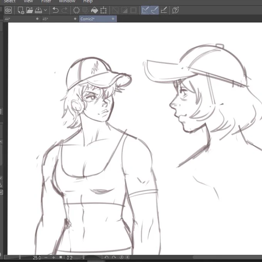Toggle Snap to Ruler

tap(145, 10)
